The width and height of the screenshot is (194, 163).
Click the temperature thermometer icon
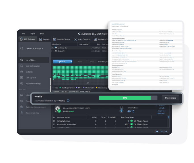click(122, 109)
